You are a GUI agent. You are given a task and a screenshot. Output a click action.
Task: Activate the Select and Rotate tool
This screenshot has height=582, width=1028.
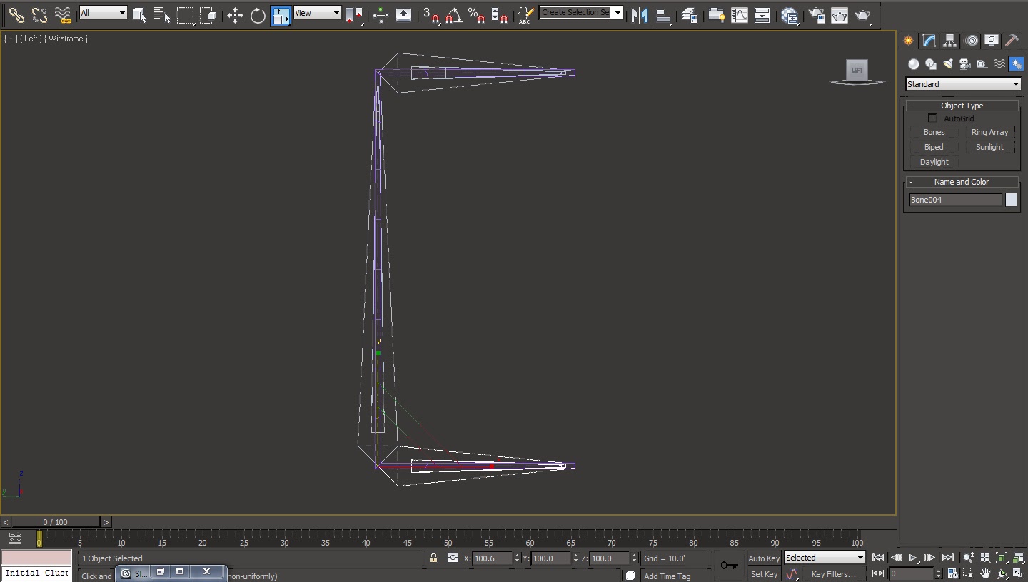point(258,15)
